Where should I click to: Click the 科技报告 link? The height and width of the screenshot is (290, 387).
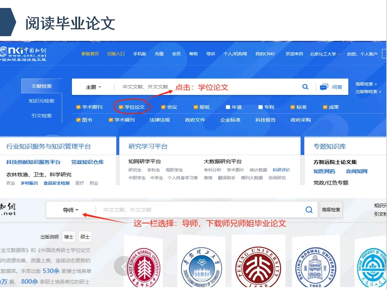[x=265, y=120]
